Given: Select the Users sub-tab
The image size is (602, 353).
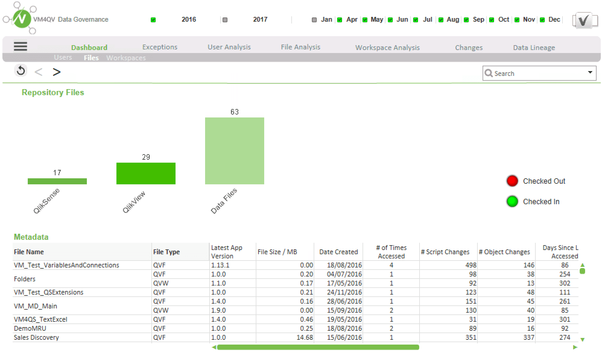Looking at the screenshot, I should [x=63, y=57].
